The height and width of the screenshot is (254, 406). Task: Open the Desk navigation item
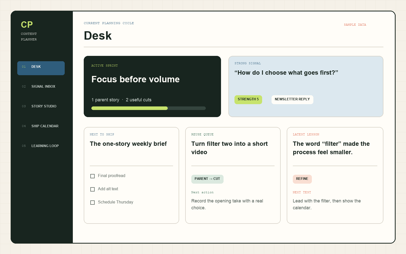tap(41, 68)
